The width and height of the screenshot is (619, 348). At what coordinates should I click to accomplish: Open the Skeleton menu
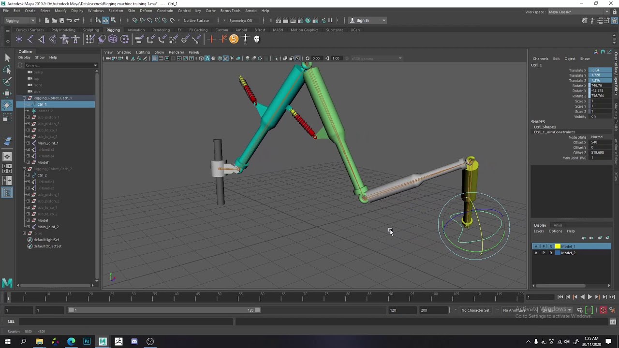[116, 11]
